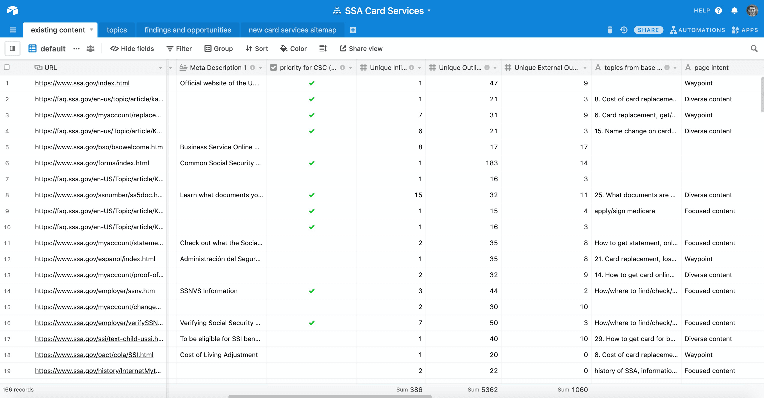This screenshot has width=764, height=398.
Task: Open view options three-dot menu
Action: tap(76, 49)
